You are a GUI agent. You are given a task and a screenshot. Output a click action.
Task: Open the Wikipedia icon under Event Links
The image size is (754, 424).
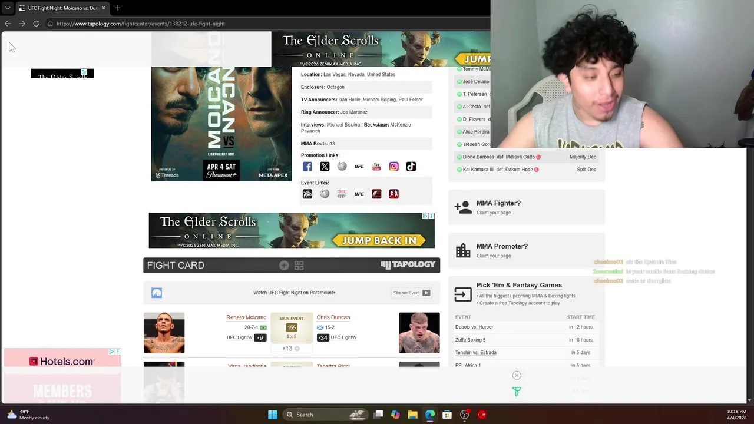coord(325,194)
